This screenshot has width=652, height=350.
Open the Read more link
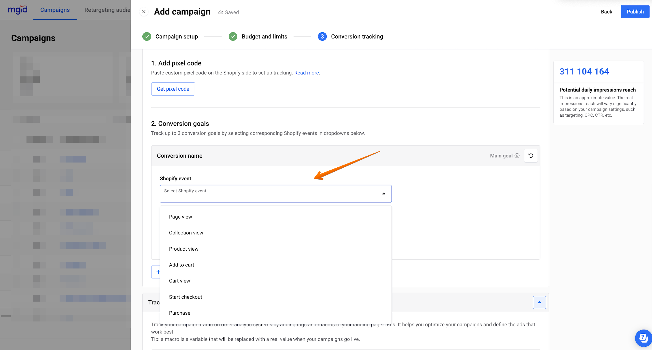(x=307, y=73)
